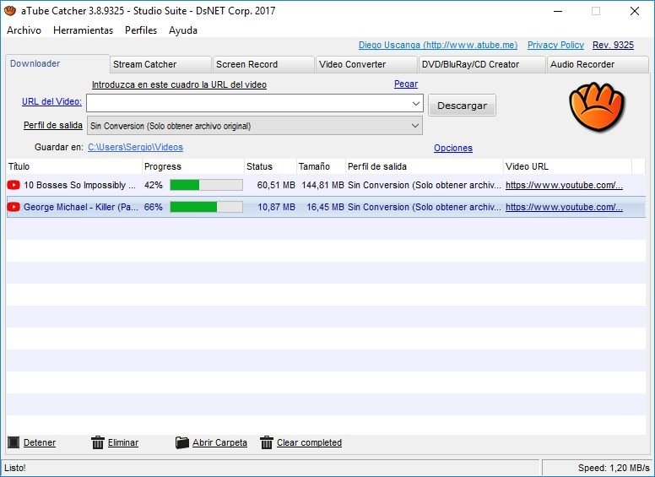The image size is (655, 477).
Task: Click the Eliminar trash can icon
Action: [x=98, y=442]
